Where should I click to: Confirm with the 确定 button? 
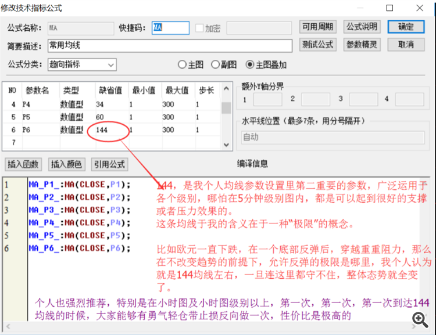coord(406,27)
